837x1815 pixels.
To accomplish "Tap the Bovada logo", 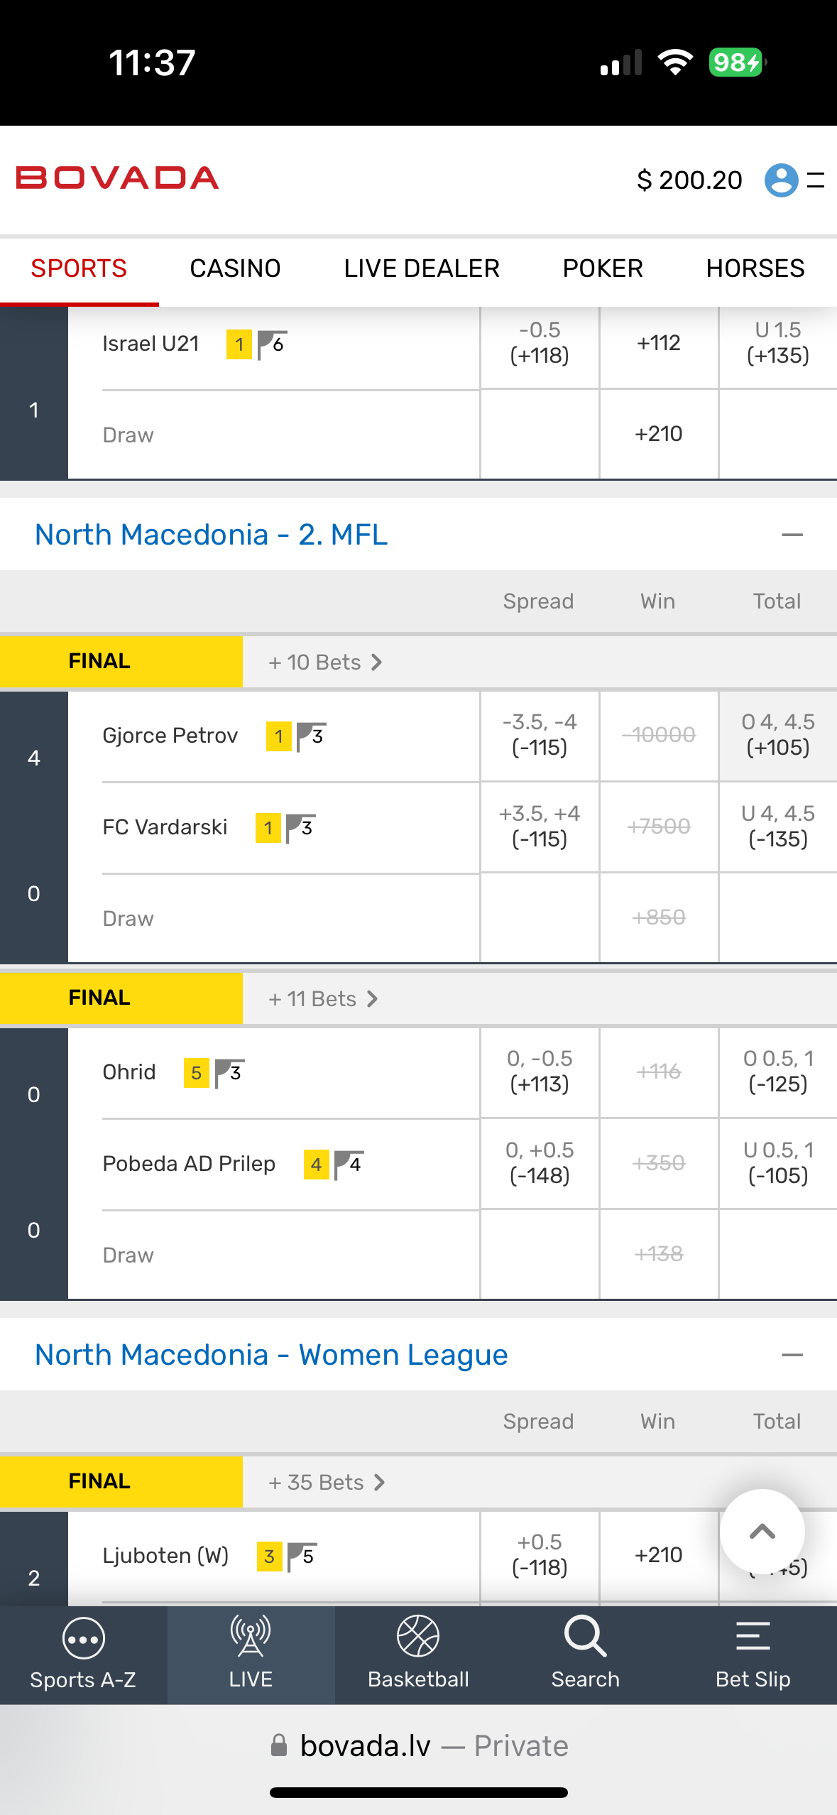I will tap(117, 178).
